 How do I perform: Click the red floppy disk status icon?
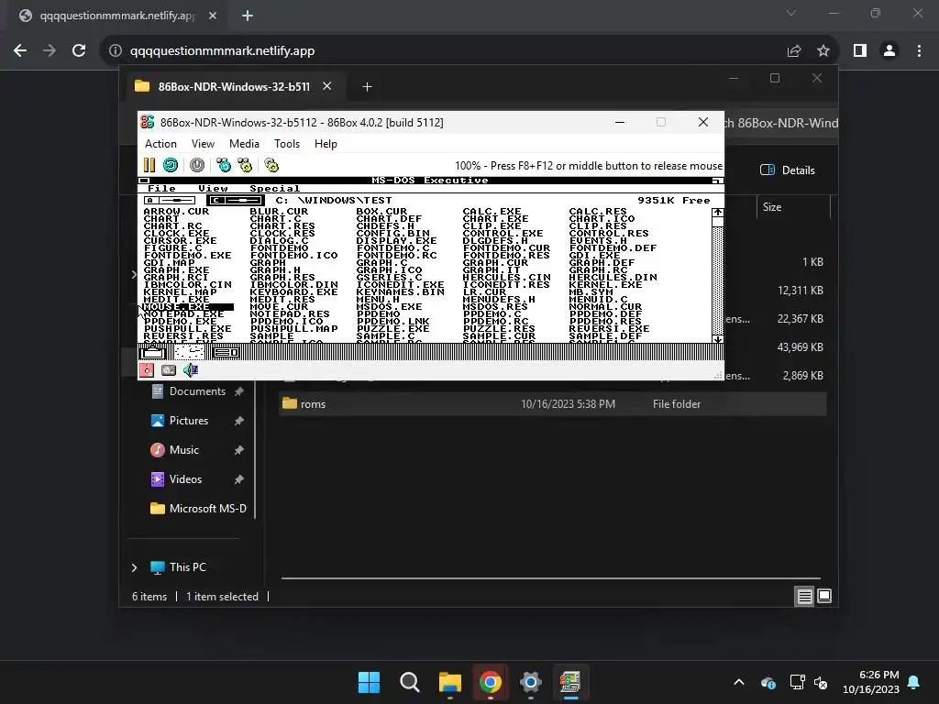click(147, 370)
